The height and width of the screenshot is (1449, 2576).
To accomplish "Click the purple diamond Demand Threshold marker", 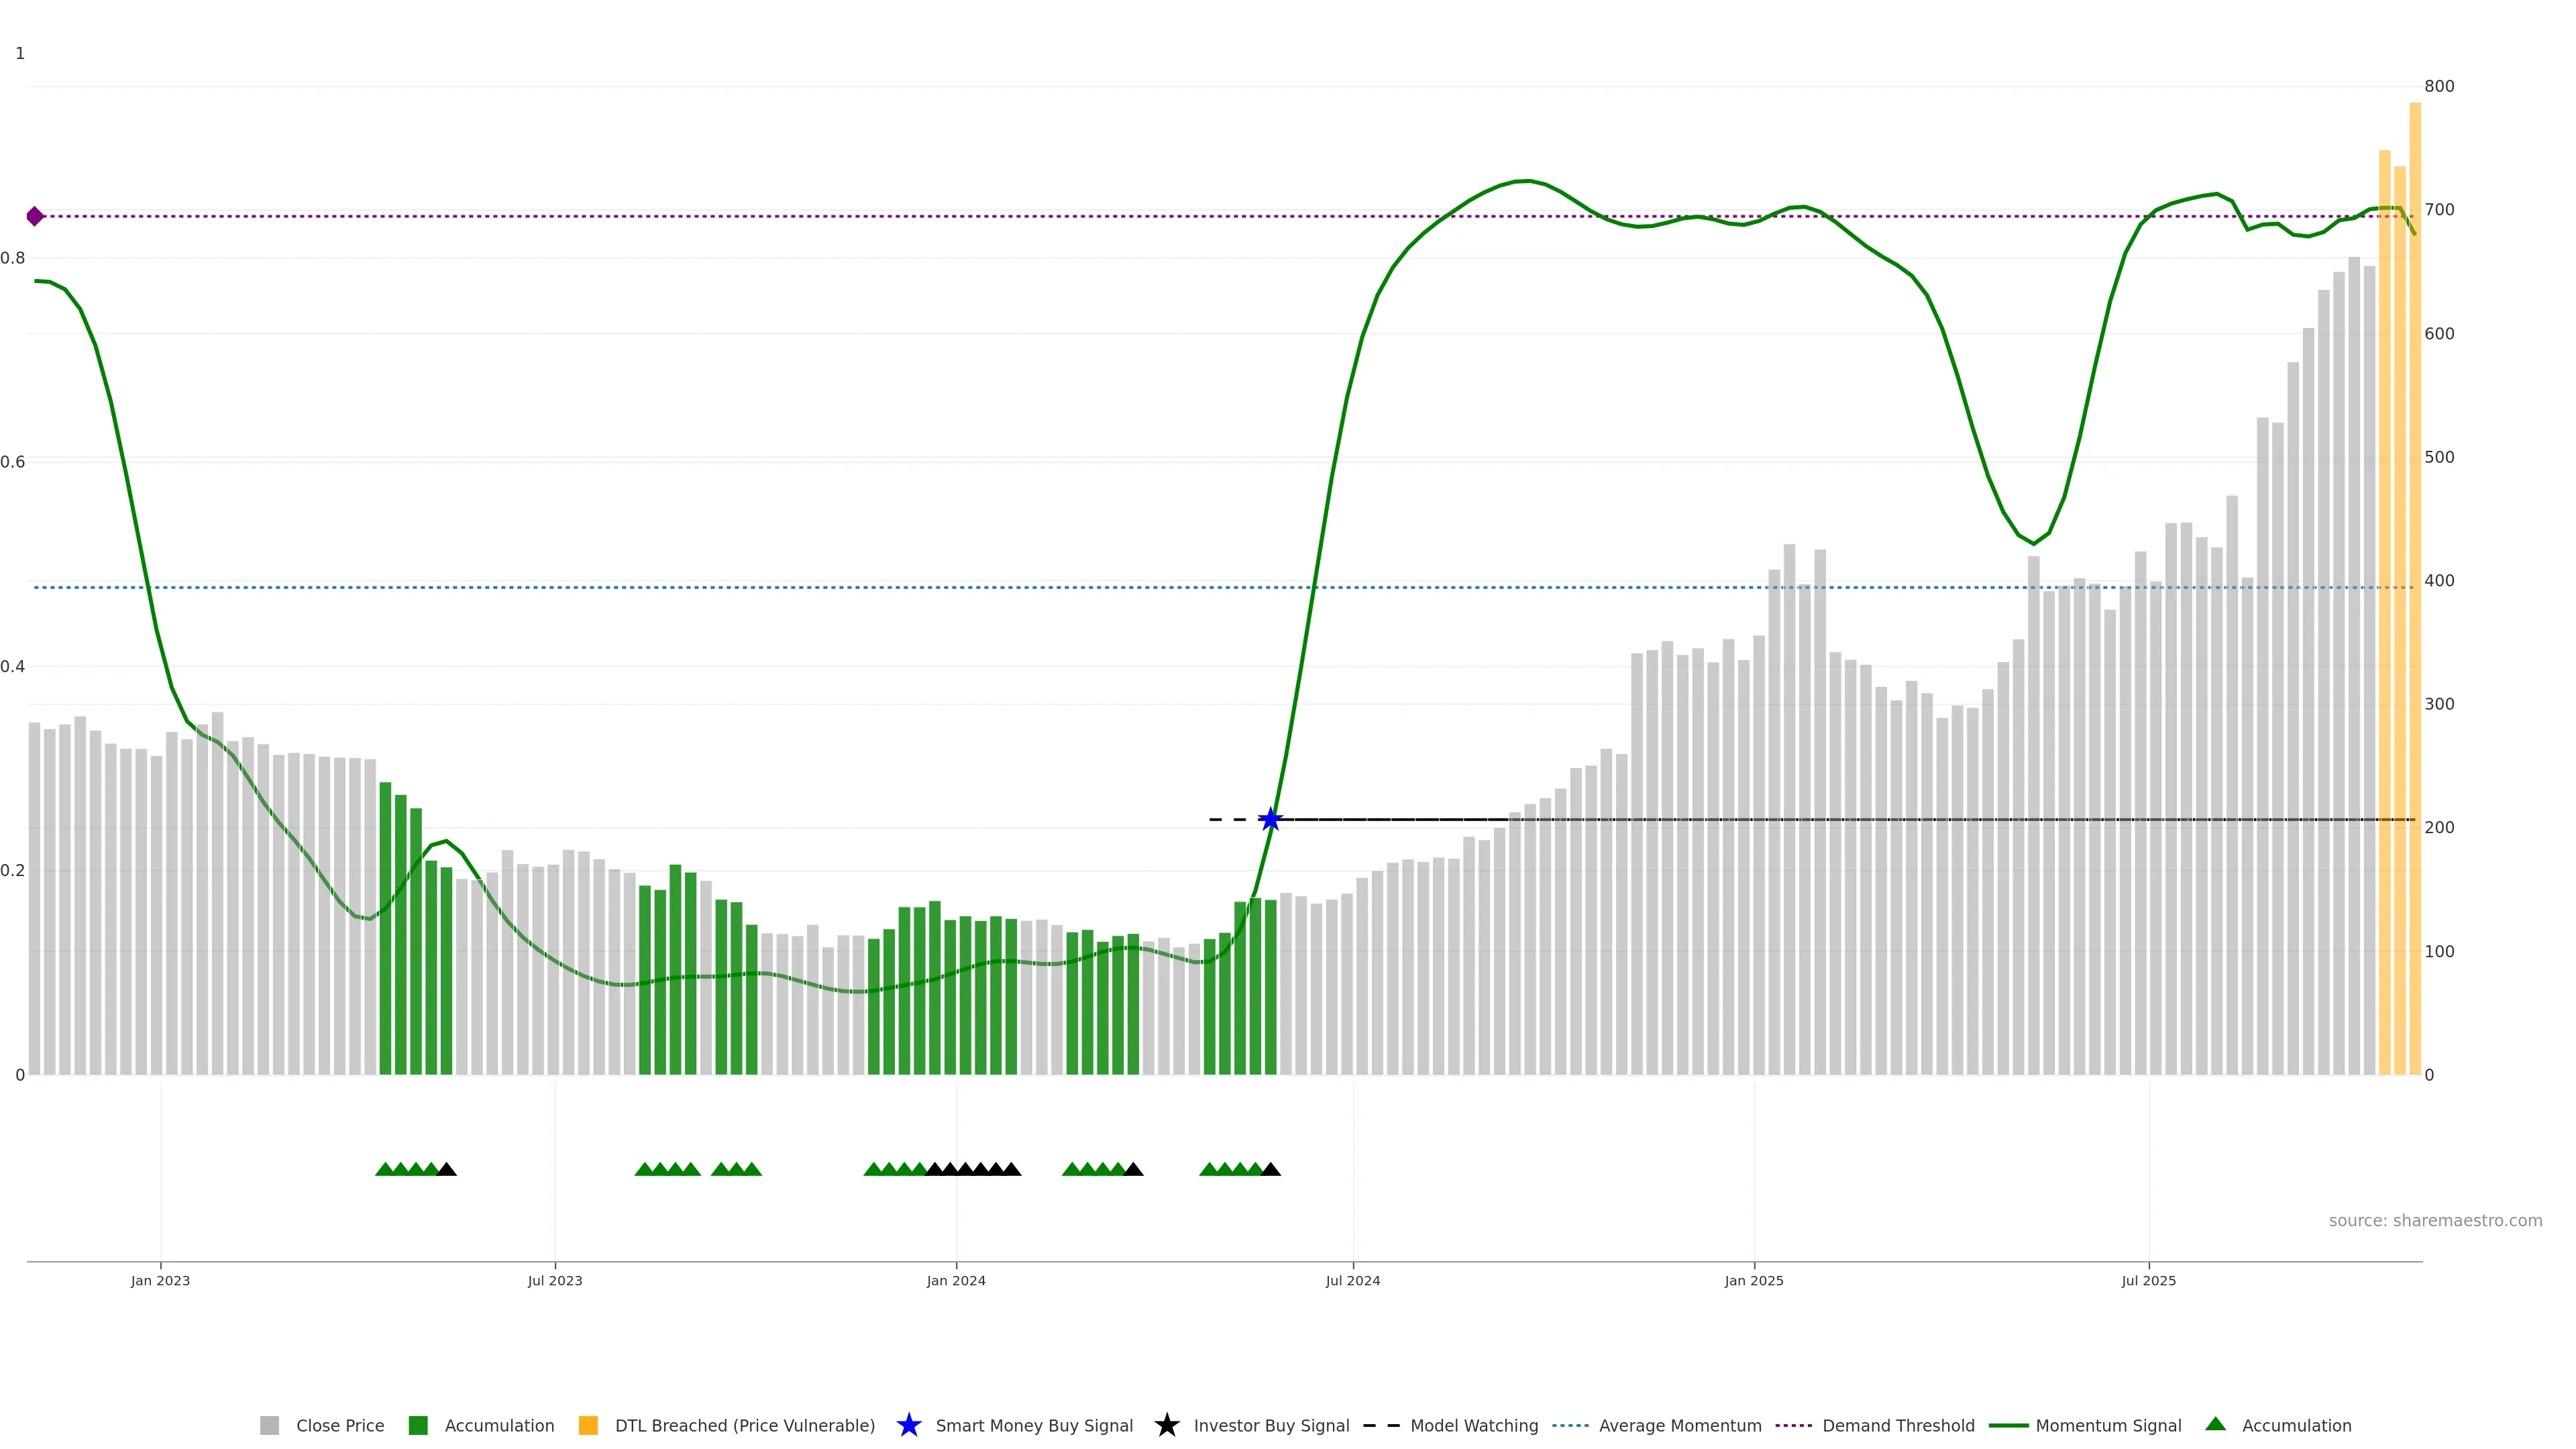I will [x=35, y=216].
